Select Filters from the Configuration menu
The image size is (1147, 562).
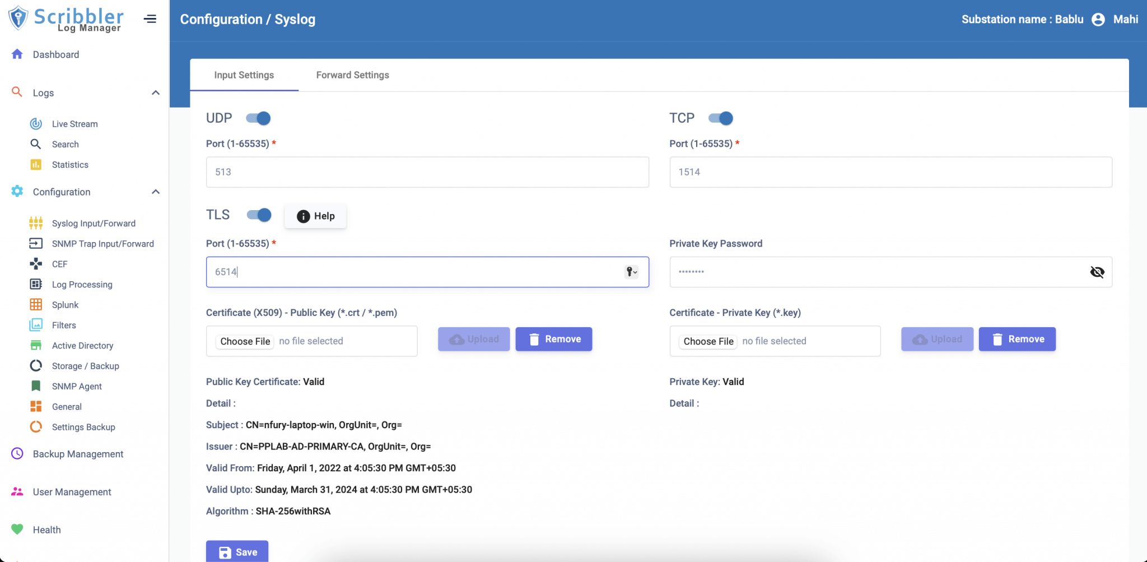(64, 325)
